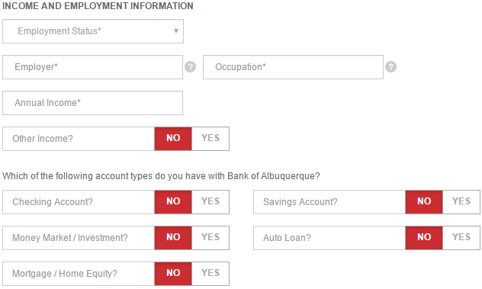
Task: Click the Income and Employment Information heading
Action: click(x=98, y=6)
